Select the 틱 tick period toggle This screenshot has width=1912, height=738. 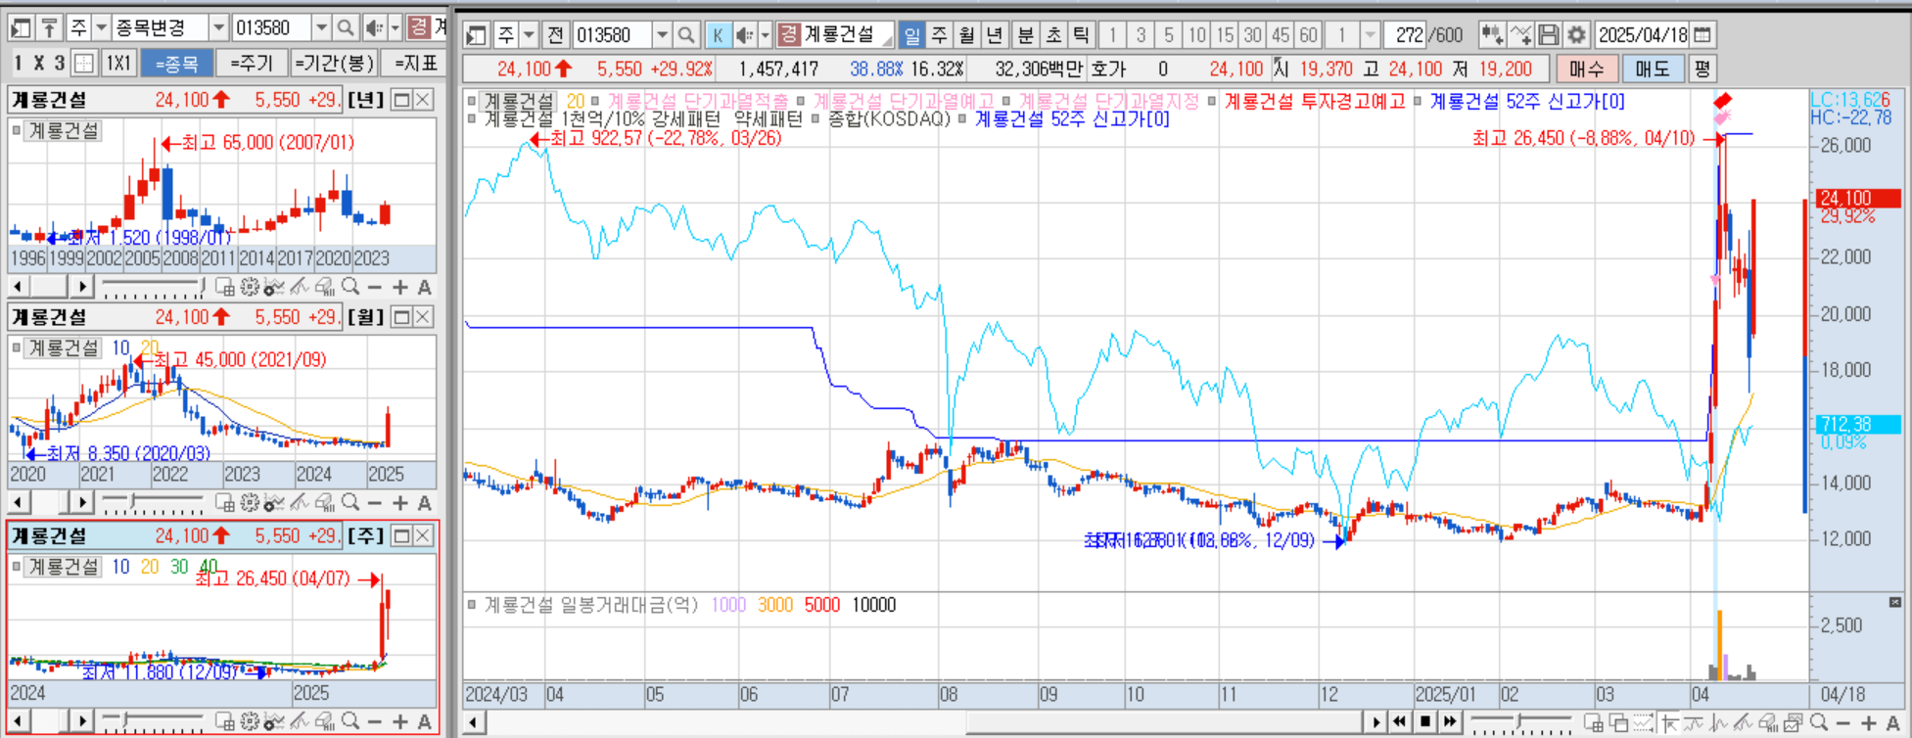tap(1081, 35)
